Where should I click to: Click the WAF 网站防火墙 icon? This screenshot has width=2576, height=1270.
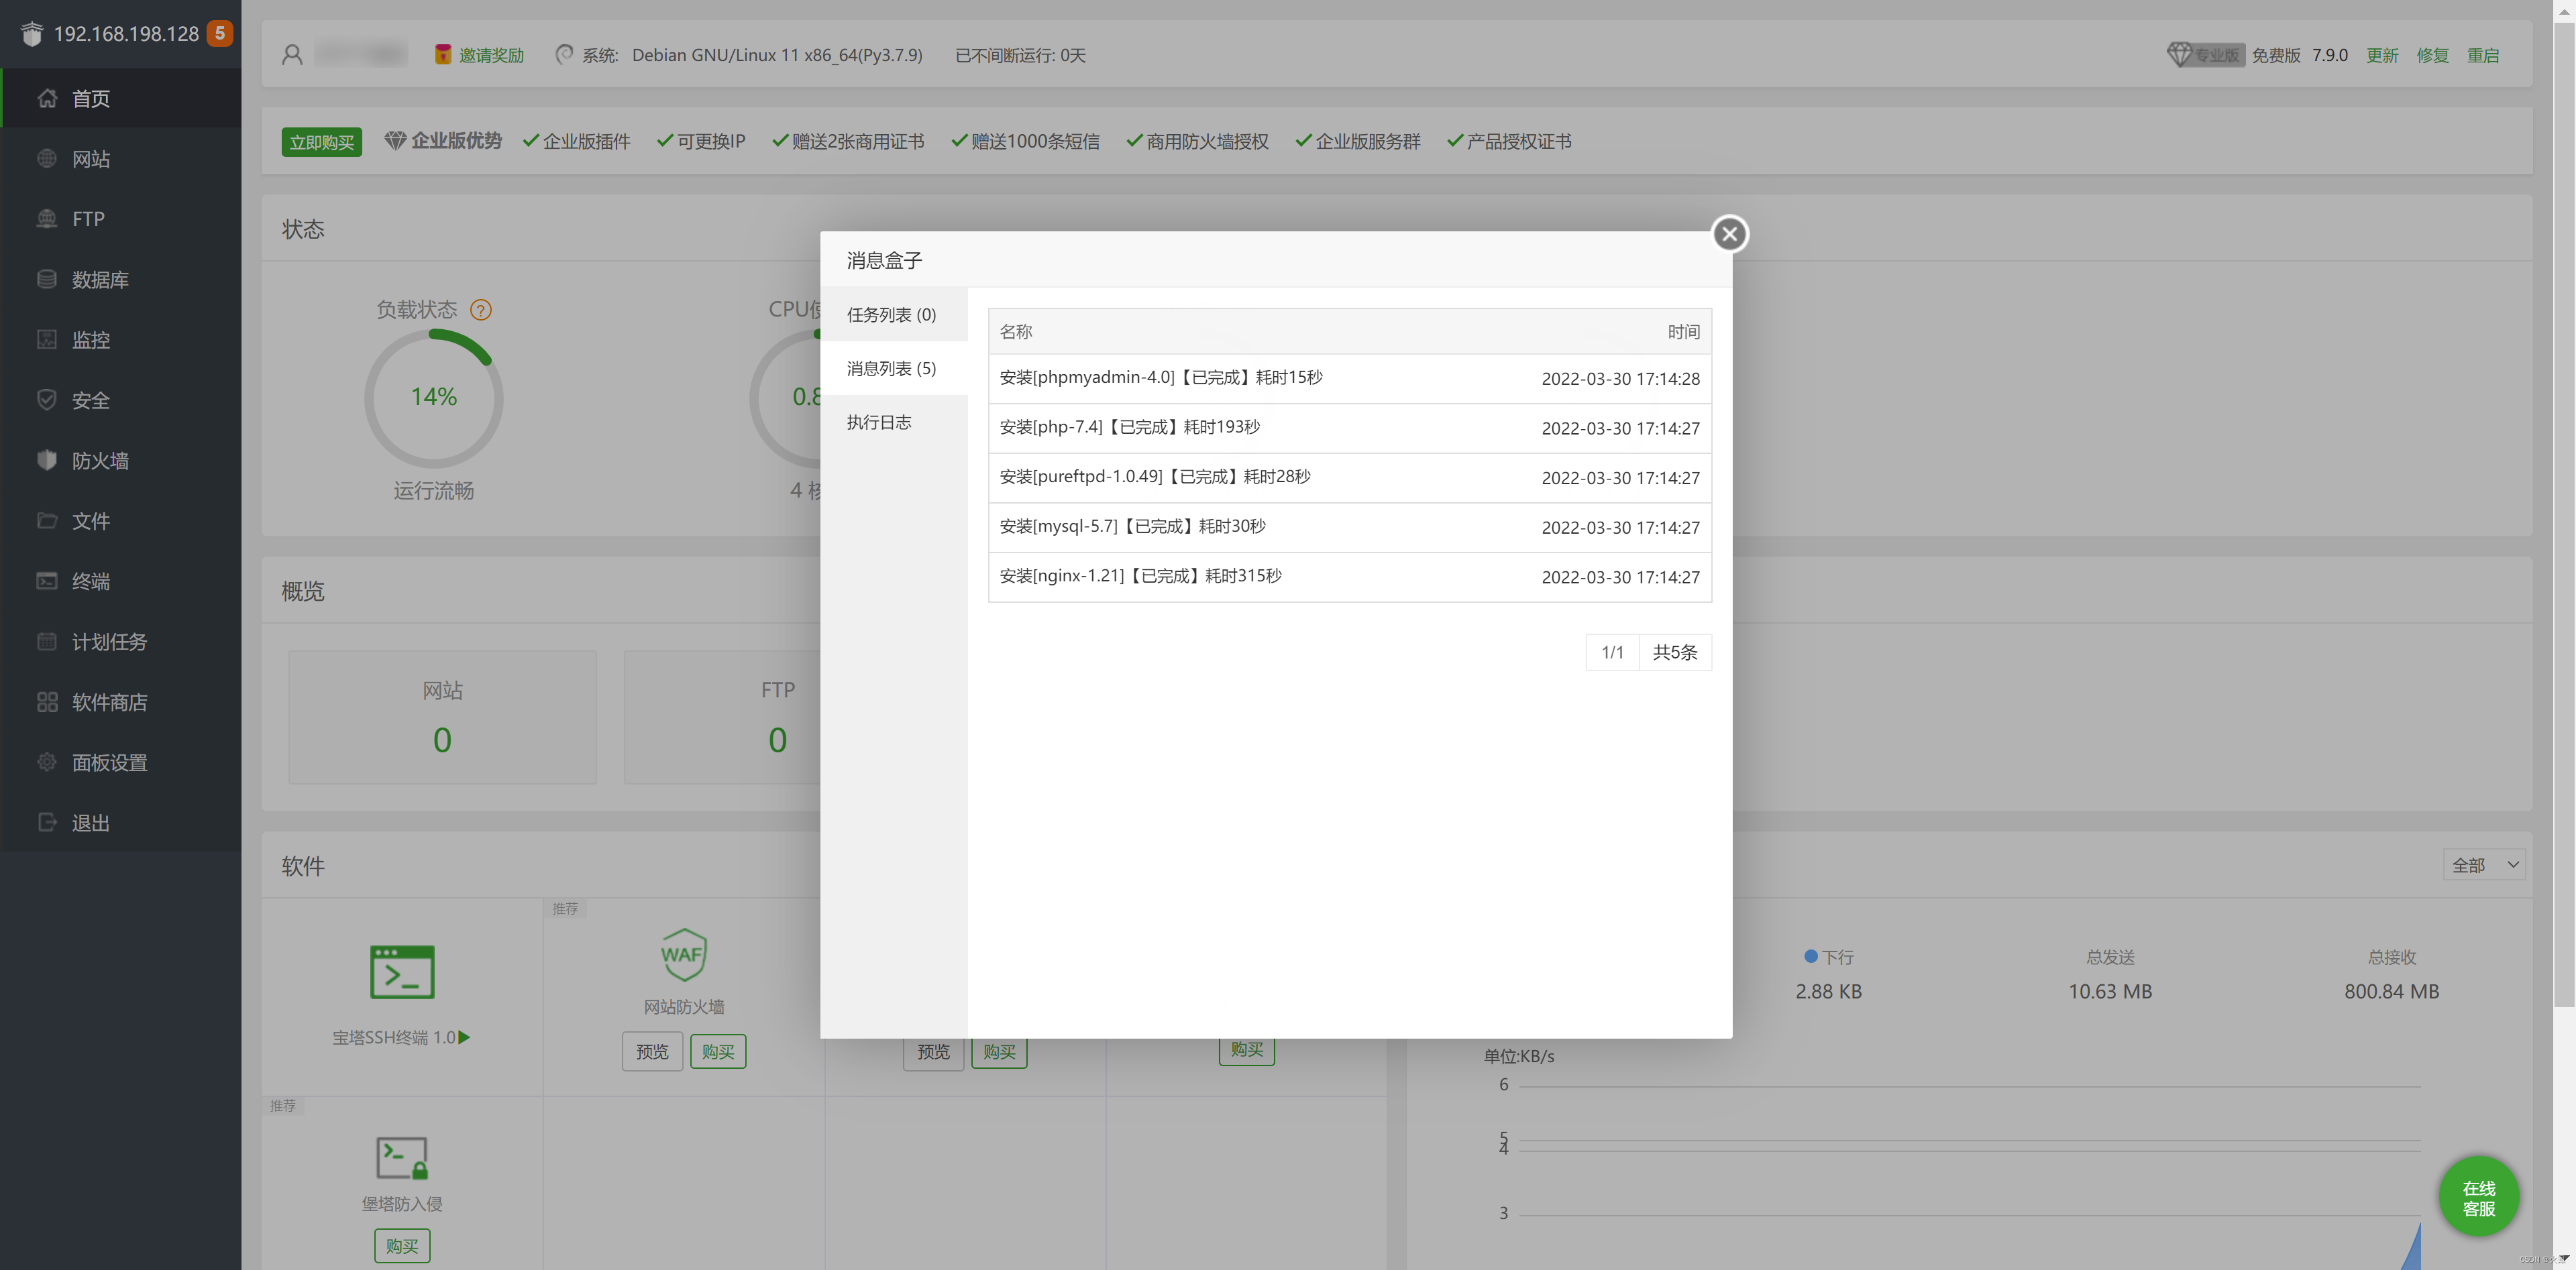684,954
